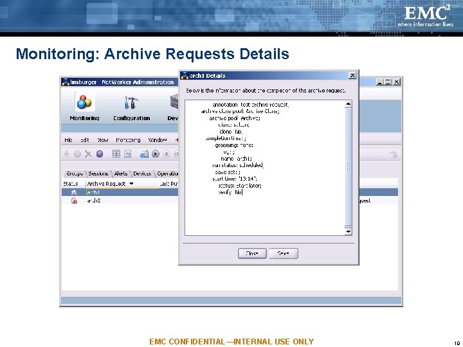Select the table rows view toolbar icon
Screen dimensions: 463x347
[x=116, y=154]
